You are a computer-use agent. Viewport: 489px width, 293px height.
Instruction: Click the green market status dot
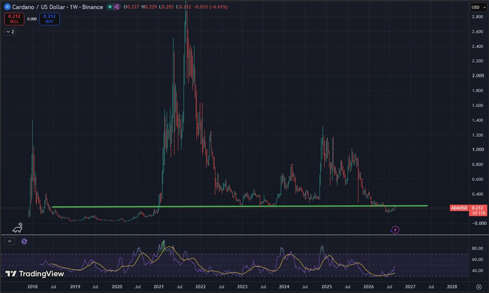(110, 7)
